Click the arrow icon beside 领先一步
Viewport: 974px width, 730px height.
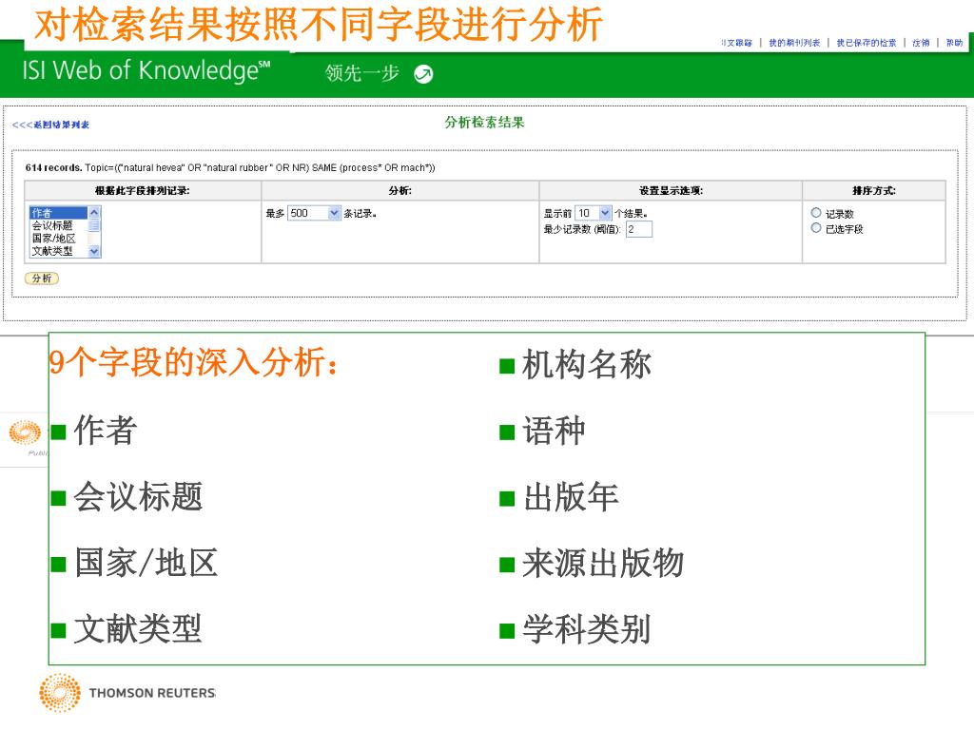423,74
